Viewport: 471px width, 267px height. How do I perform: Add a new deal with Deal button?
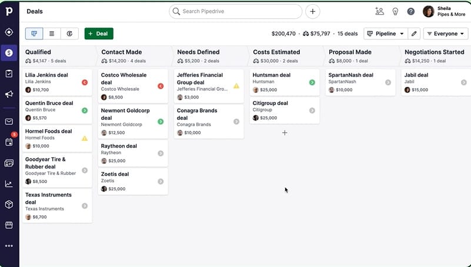(99, 33)
